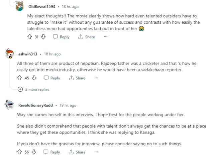Share OldReveal1593's comment
206x162 pixels.
point(86,37)
